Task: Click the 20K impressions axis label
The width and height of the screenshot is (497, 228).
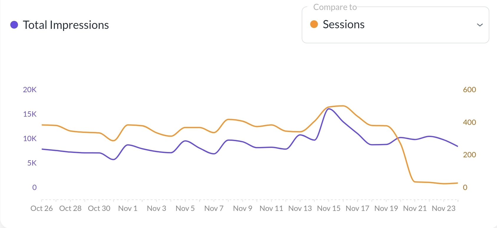Action: (30, 90)
